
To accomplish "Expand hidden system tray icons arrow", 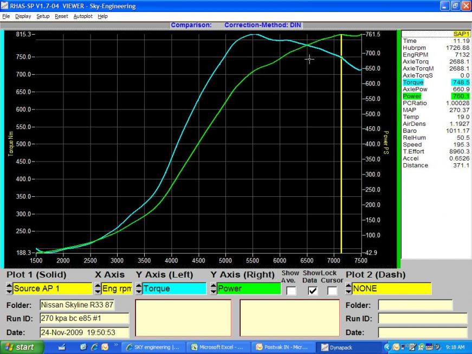I will tap(387, 347).
